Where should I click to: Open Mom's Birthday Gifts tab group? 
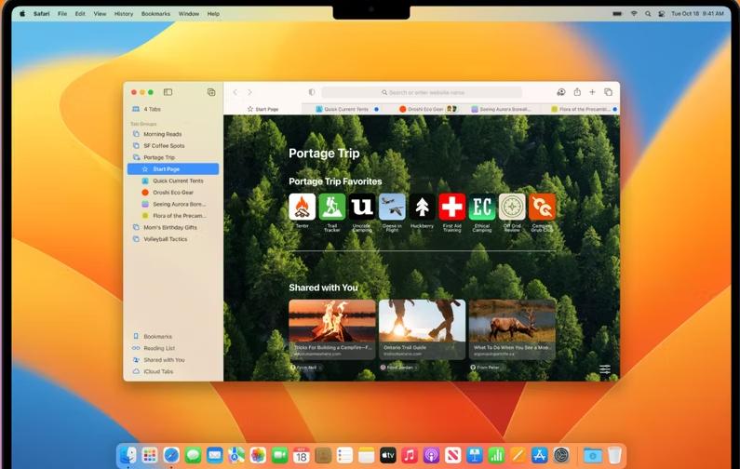(x=173, y=227)
